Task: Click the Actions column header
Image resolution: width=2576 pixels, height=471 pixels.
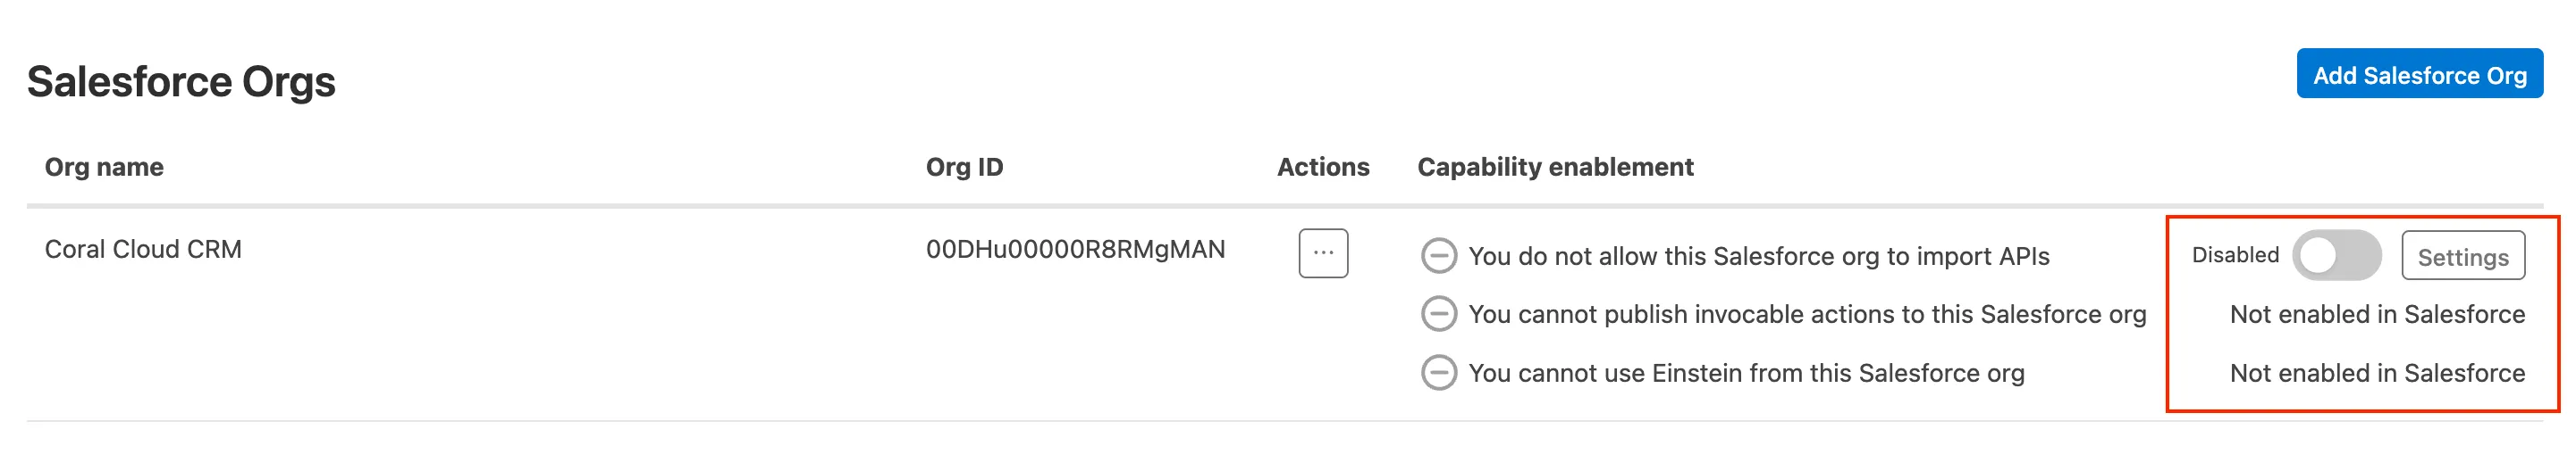Action: click(x=1322, y=167)
